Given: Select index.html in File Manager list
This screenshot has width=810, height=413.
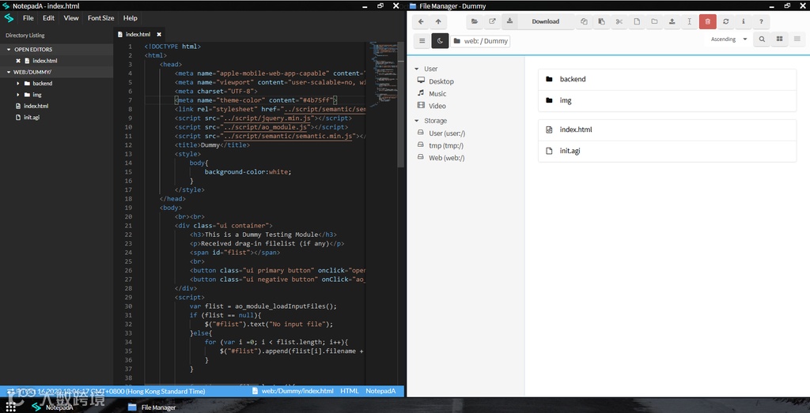Looking at the screenshot, I should tap(667, 130).
